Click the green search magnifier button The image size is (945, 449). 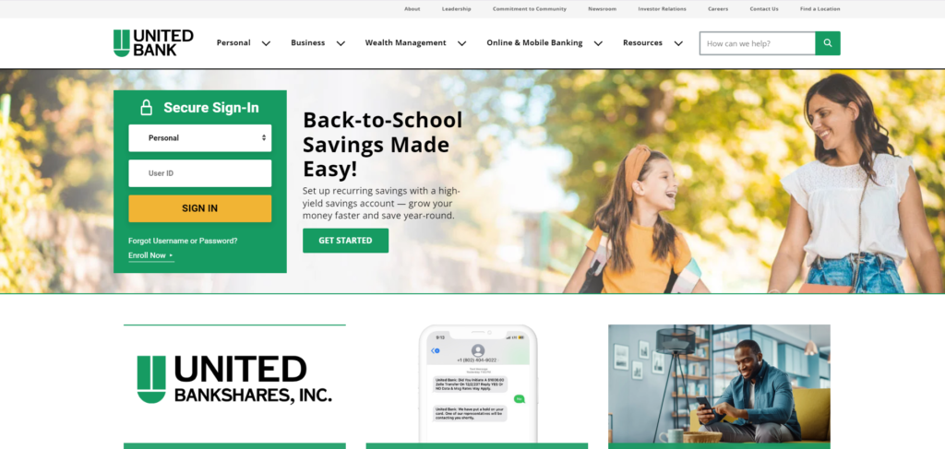[828, 43]
